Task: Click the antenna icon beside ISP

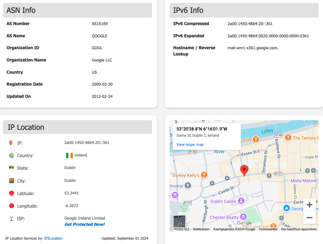Action: (12, 218)
